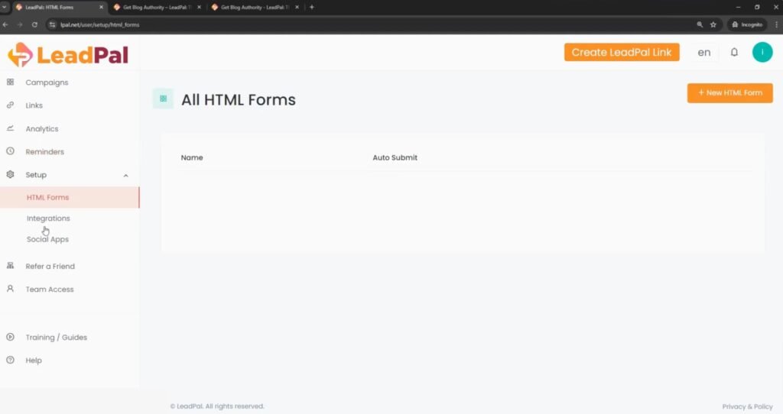Screen dimensions: 783x414
Task: Open the Links sidebar item
Action: coord(34,105)
